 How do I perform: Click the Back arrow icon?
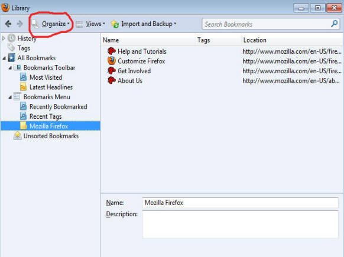click(x=8, y=24)
